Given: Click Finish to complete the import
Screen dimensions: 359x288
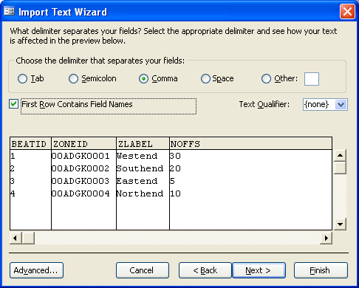Looking at the screenshot, I should click(x=321, y=270).
